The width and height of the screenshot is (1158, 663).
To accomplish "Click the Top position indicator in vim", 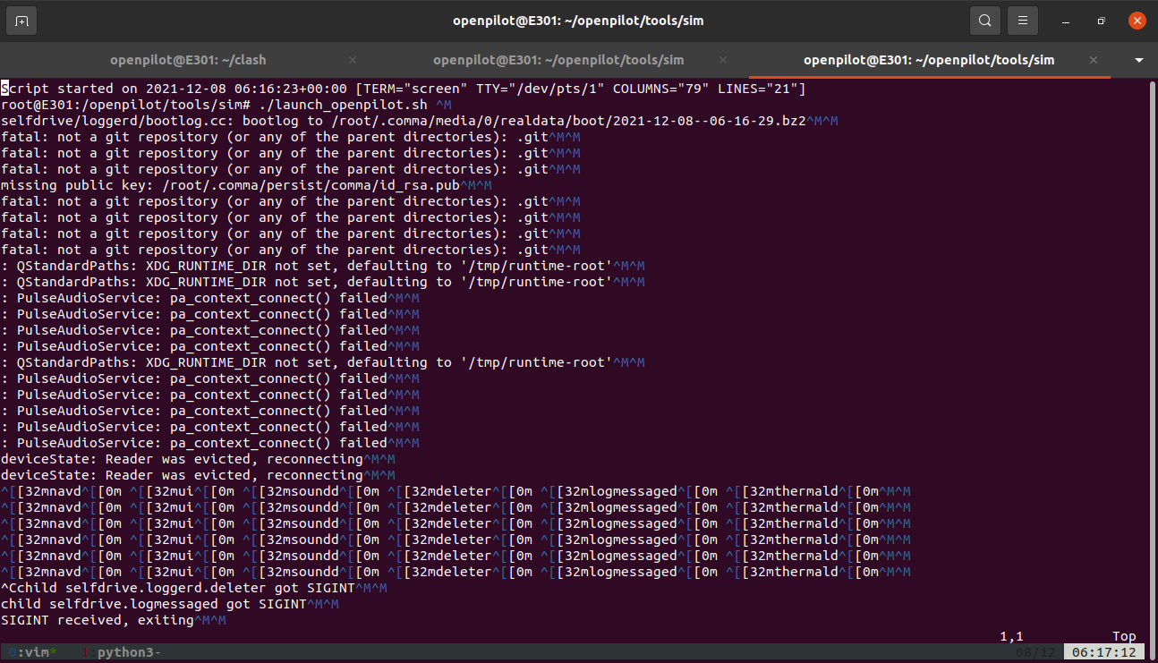I will [x=1124, y=635].
